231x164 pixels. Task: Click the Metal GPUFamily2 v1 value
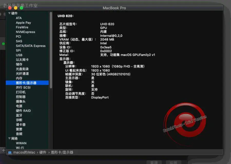(x=128, y=55)
